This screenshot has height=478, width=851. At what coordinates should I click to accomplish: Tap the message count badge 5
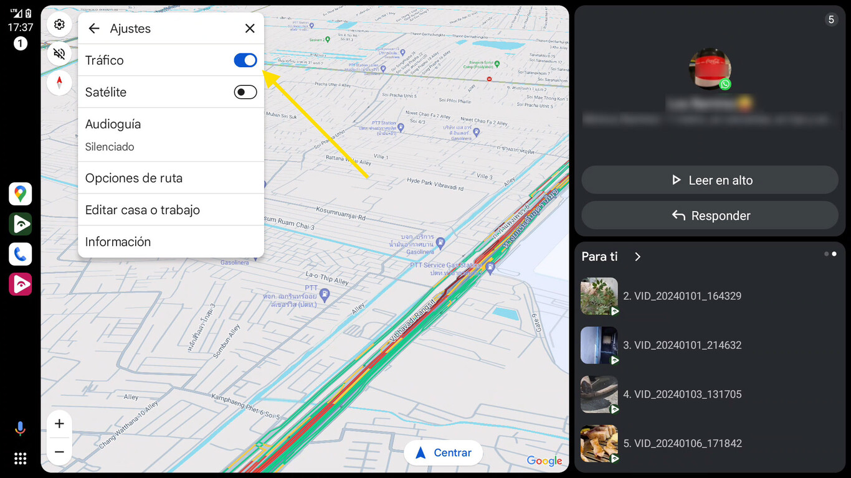coord(831,19)
